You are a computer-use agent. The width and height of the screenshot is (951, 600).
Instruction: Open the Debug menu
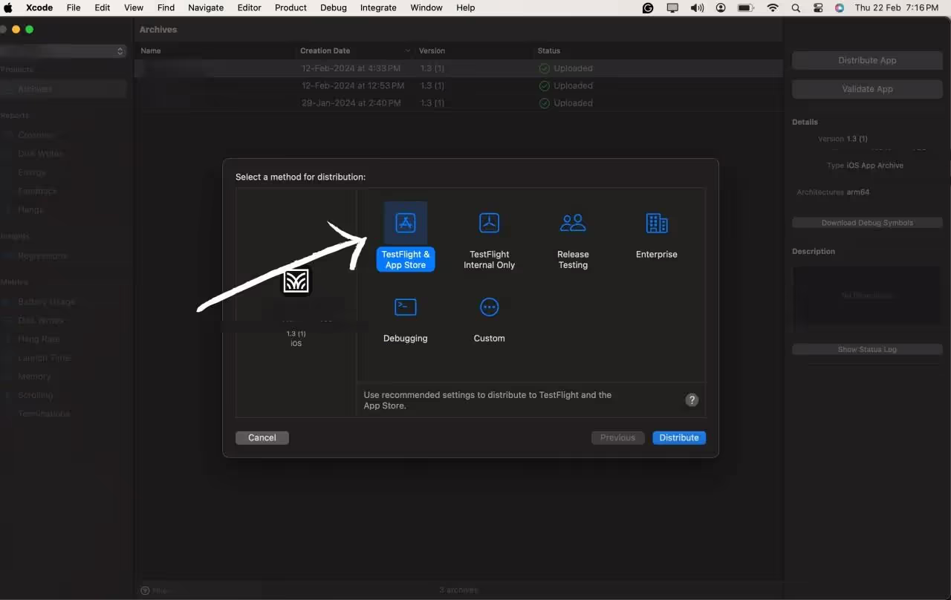point(334,7)
